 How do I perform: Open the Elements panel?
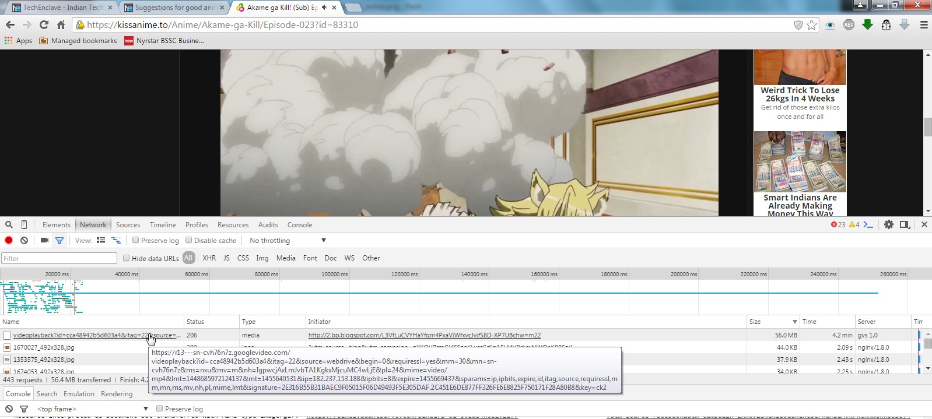pos(57,225)
